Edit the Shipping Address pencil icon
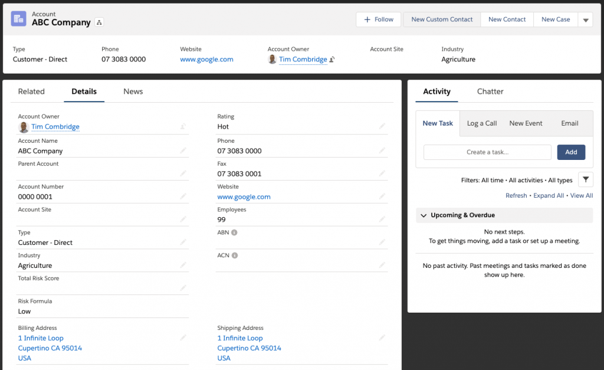The image size is (604, 370). pyautogui.click(x=382, y=337)
